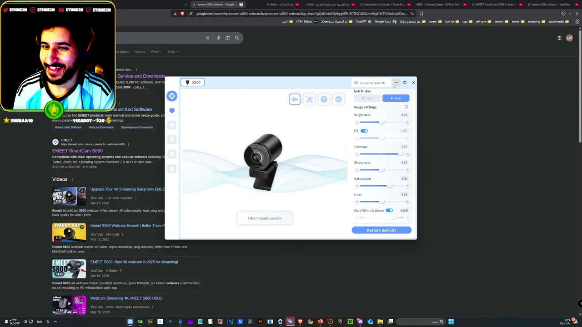Open the audio waveform settings icon
The image size is (582, 327).
pos(295,99)
